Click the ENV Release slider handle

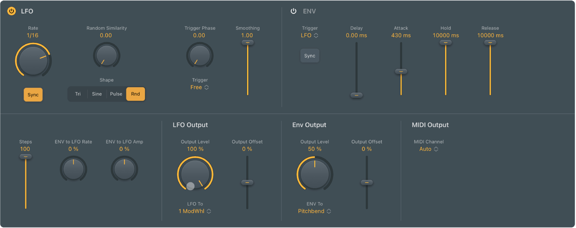pos(490,42)
